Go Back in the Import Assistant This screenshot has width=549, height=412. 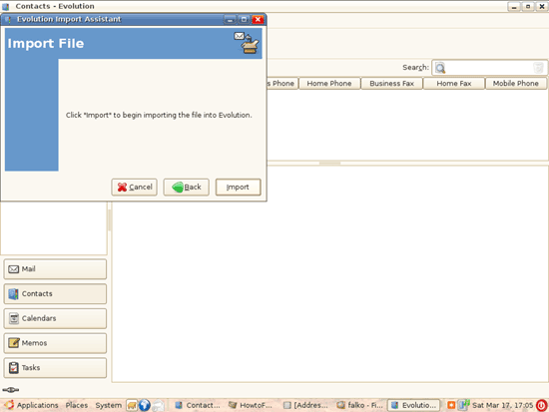[186, 187]
